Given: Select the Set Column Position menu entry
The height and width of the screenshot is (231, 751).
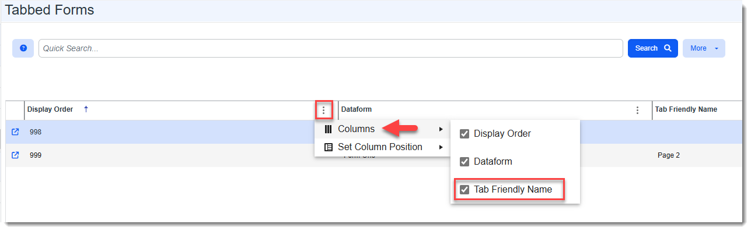Looking at the screenshot, I should (x=382, y=147).
